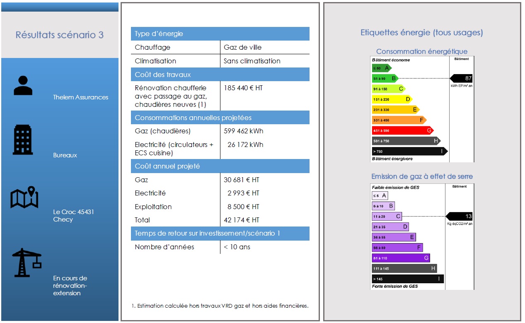
Task: Click GES class I bar '> 145'
Action: tap(408, 279)
